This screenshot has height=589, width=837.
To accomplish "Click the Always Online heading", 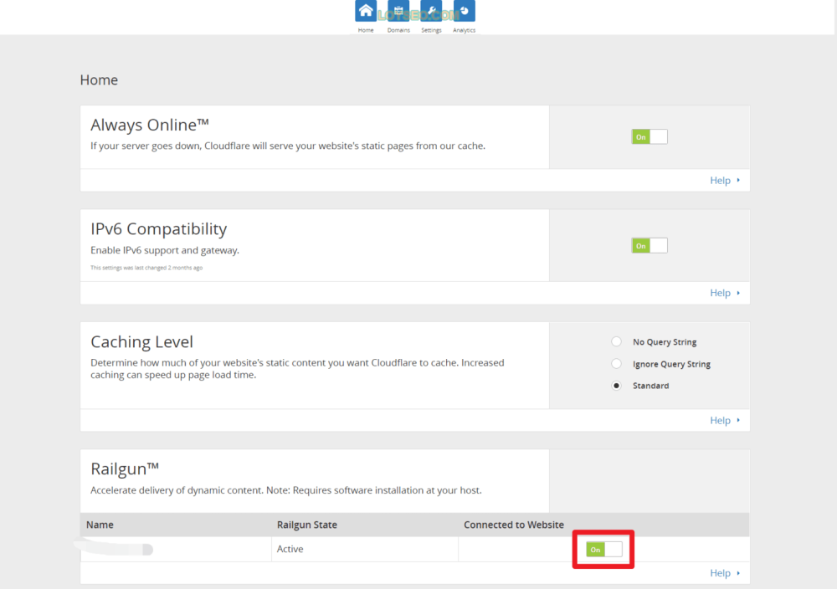I will click(150, 125).
